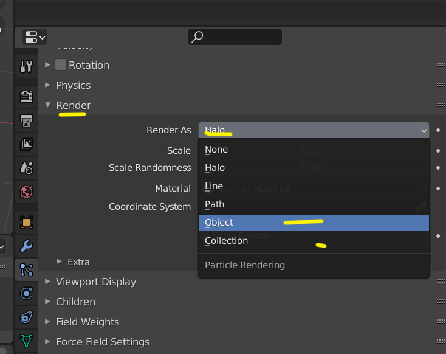Open the Scene properties icon
The width and height of the screenshot is (446, 354).
coord(26,168)
